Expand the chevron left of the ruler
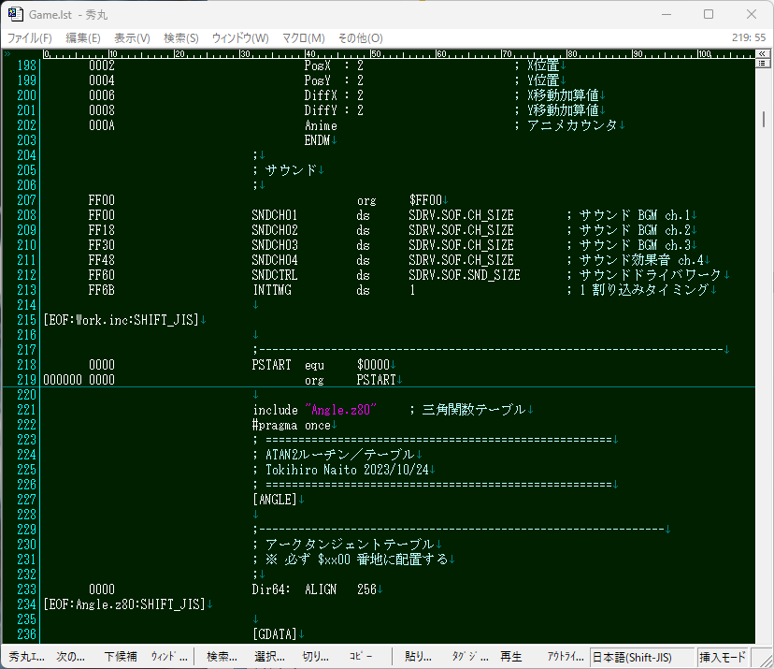Image resolution: width=774 pixels, height=669 pixels. 7,52
